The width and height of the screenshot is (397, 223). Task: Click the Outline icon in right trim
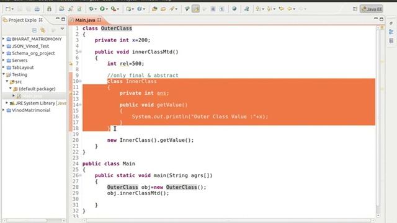point(391,32)
